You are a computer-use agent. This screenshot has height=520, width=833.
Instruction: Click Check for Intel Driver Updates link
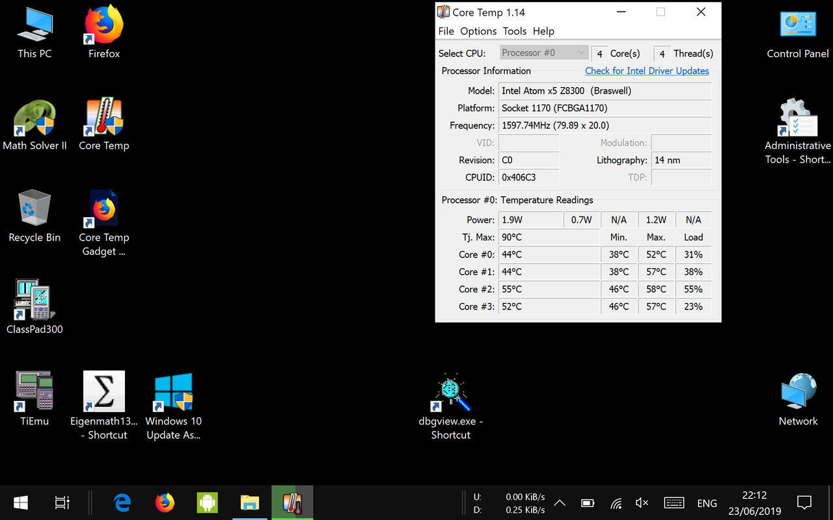coord(647,71)
